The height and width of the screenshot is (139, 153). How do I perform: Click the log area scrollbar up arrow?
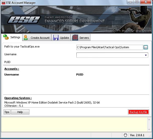click(x=149, y=119)
